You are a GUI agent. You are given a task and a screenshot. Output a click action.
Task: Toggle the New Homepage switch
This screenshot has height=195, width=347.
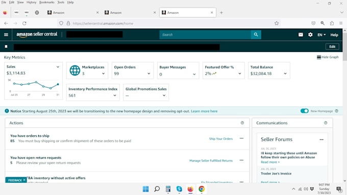(304, 111)
